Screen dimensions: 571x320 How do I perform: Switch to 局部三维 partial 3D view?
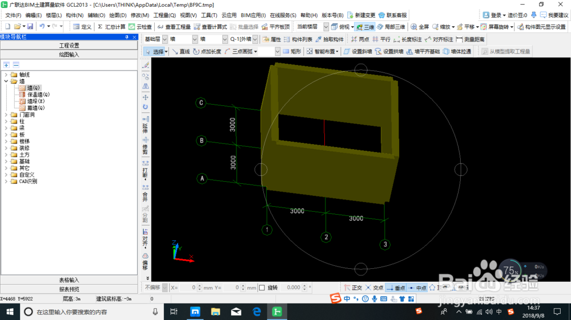391,27
